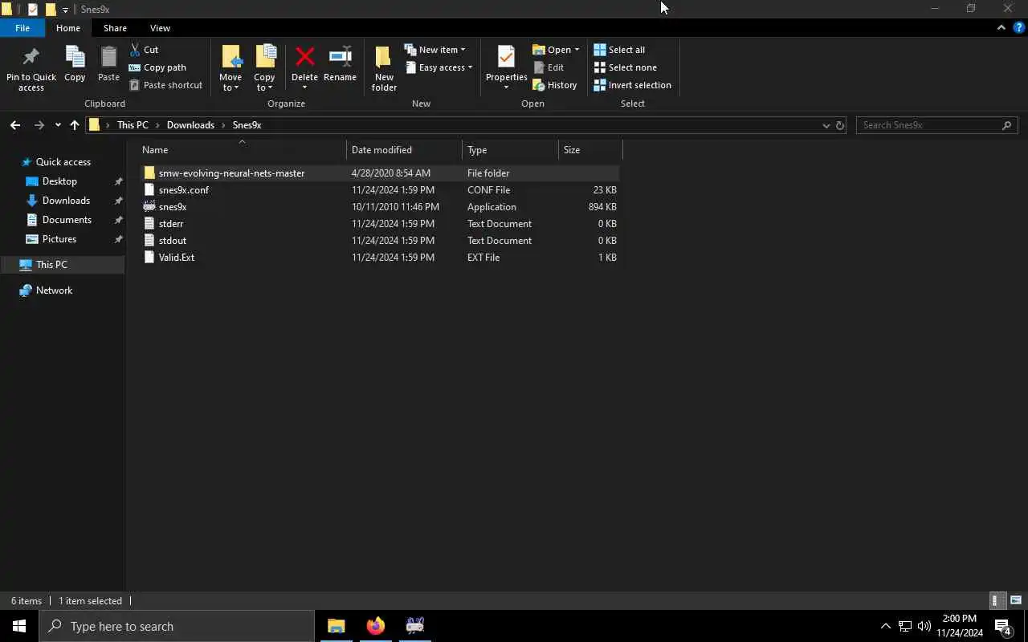Open the New item dropdown

(x=434, y=50)
